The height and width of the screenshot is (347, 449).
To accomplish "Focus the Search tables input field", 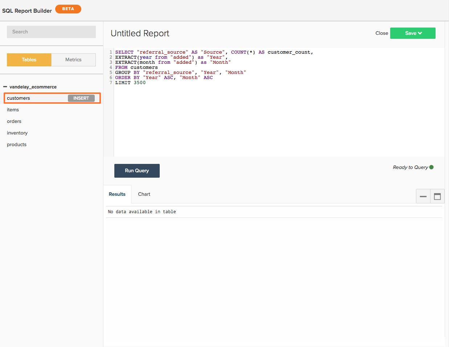I will click(51, 32).
